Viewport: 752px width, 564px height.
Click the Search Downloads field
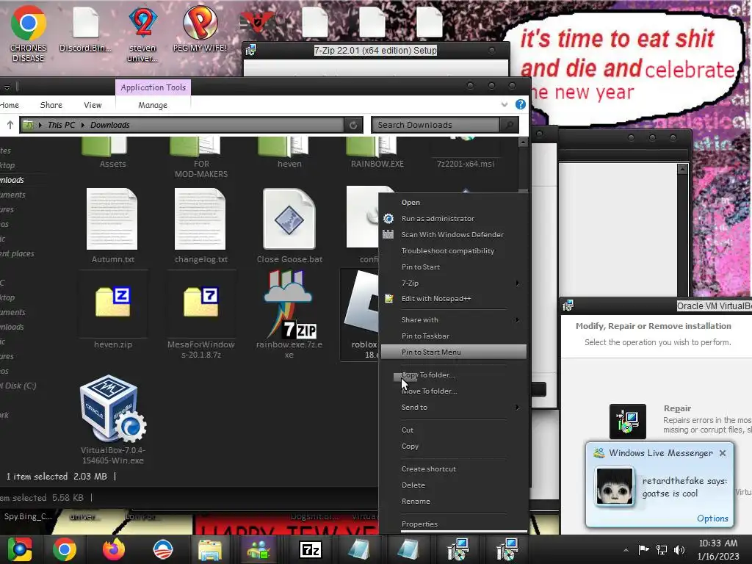[x=435, y=125]
